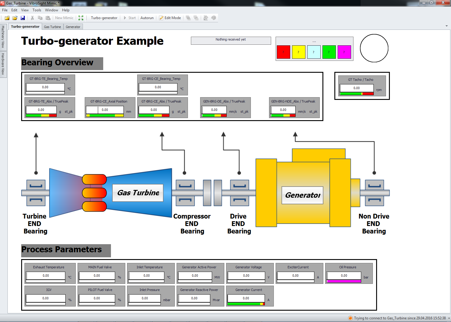451x322 pixels.
Task: Click the paste clipboard icon
Action: coord(48,18)
